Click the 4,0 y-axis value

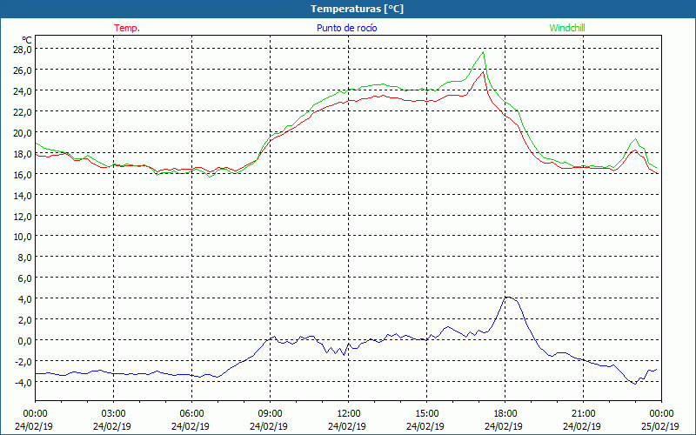(x=24, y=298)
